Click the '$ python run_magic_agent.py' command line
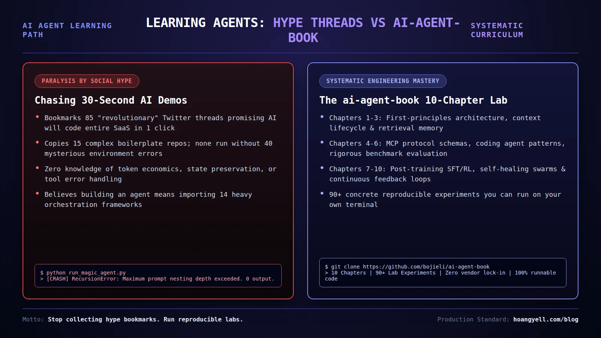This screenshot has height=338, width=601. [x=83, y=273]
